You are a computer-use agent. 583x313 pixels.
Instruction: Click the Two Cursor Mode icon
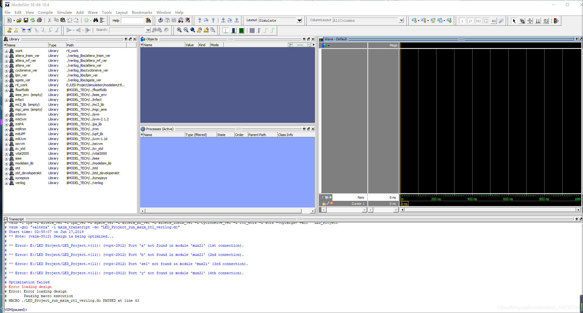click(x=538, y=21)
